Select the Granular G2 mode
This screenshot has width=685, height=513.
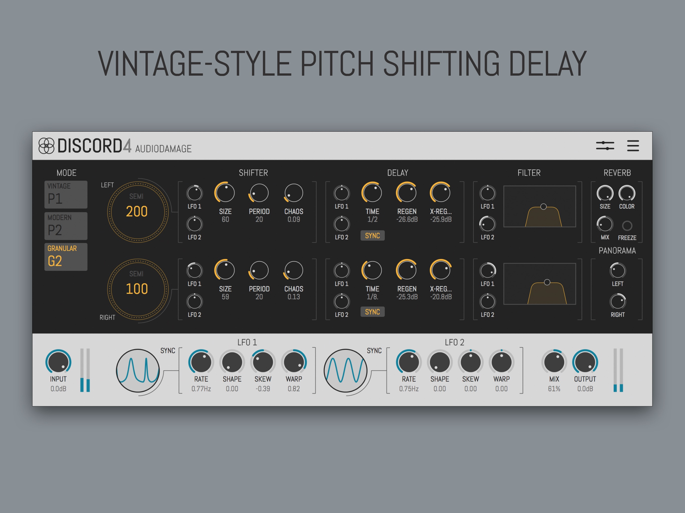point(66,257)
